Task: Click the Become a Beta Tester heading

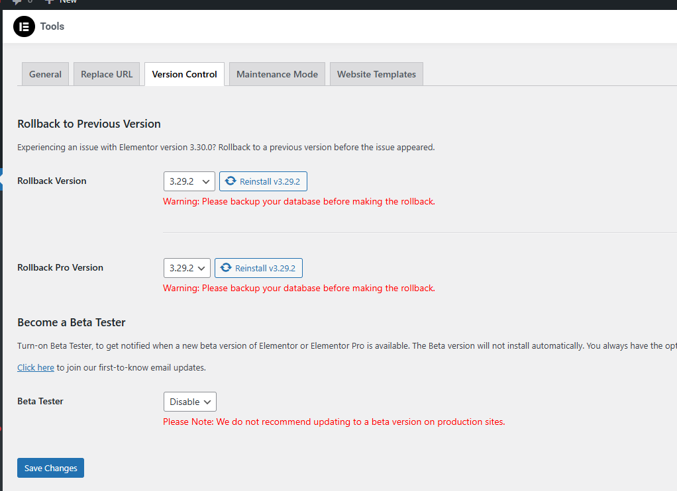Action: click(x=72, y=322)
